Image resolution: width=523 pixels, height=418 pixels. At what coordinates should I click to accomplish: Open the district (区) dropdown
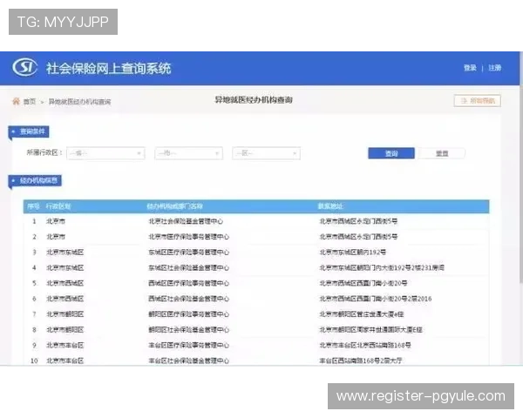click(266, 153)
